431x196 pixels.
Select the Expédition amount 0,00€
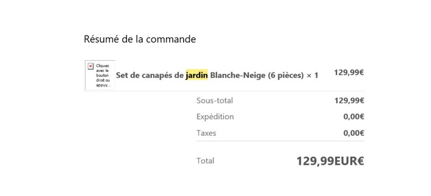coord(354,117)
